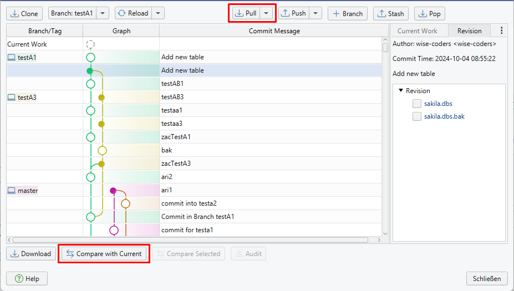Screen dimensions: 514x291
Task: Download the selected revision
Action: point(31,254)
